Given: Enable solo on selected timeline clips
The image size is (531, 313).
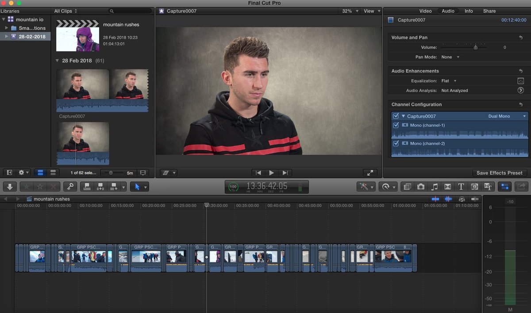Looking at the screenshot, I should click(x=461, y=199).
